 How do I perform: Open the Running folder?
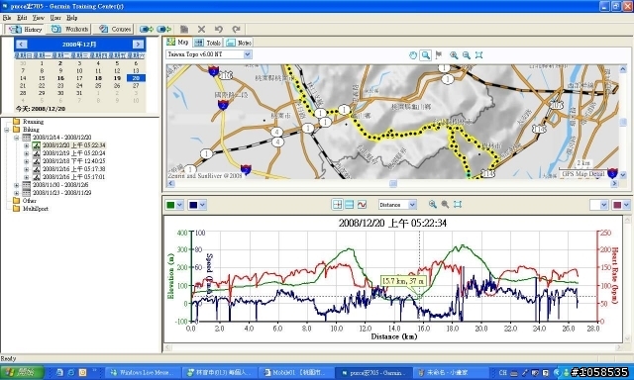click(x=29, y=121)
